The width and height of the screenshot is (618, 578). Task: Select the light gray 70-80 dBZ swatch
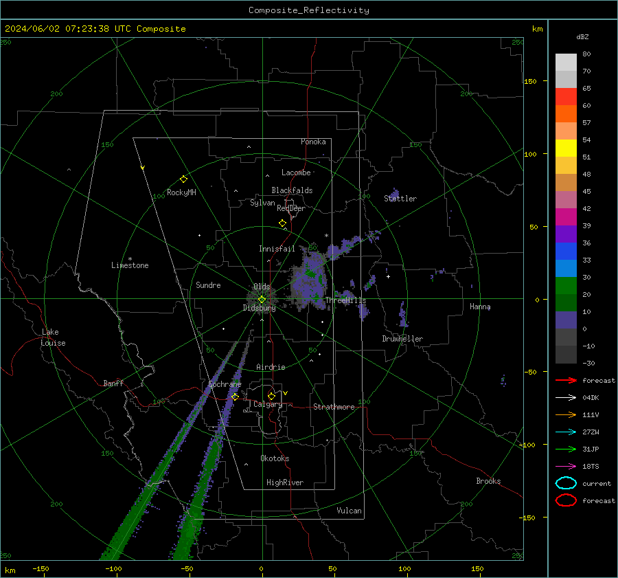pos(566,62)
